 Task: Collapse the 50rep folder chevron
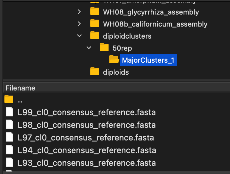point(89,48)
